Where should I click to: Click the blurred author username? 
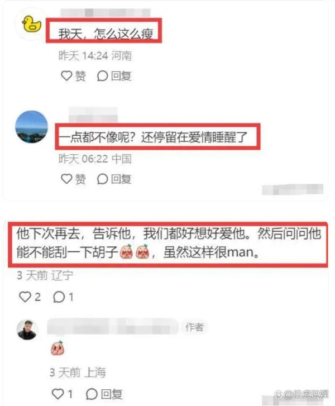[113, 326]
